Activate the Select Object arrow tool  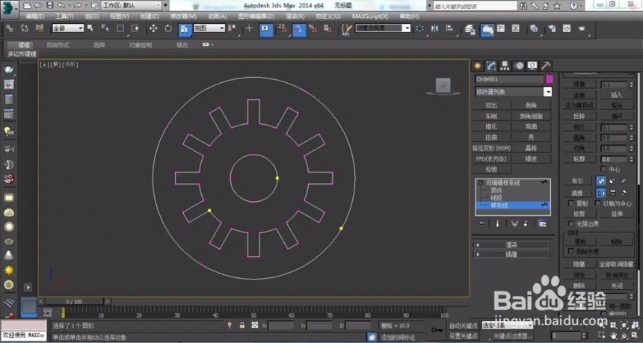coord(90,28)
